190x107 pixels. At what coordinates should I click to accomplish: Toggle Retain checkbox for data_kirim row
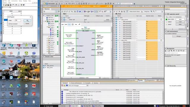pos(161,40)
